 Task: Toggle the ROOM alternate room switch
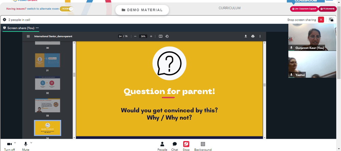[x=66, y=9]
